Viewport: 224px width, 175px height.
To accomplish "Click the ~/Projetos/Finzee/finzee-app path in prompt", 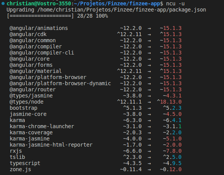I will [x=117, y=3].
